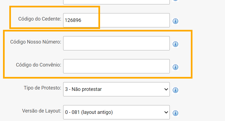Screen dimensions: 225x121
Task: Click the 'Versão de Layout:' label
Action: pyautogui.click(x=42, y=111)
